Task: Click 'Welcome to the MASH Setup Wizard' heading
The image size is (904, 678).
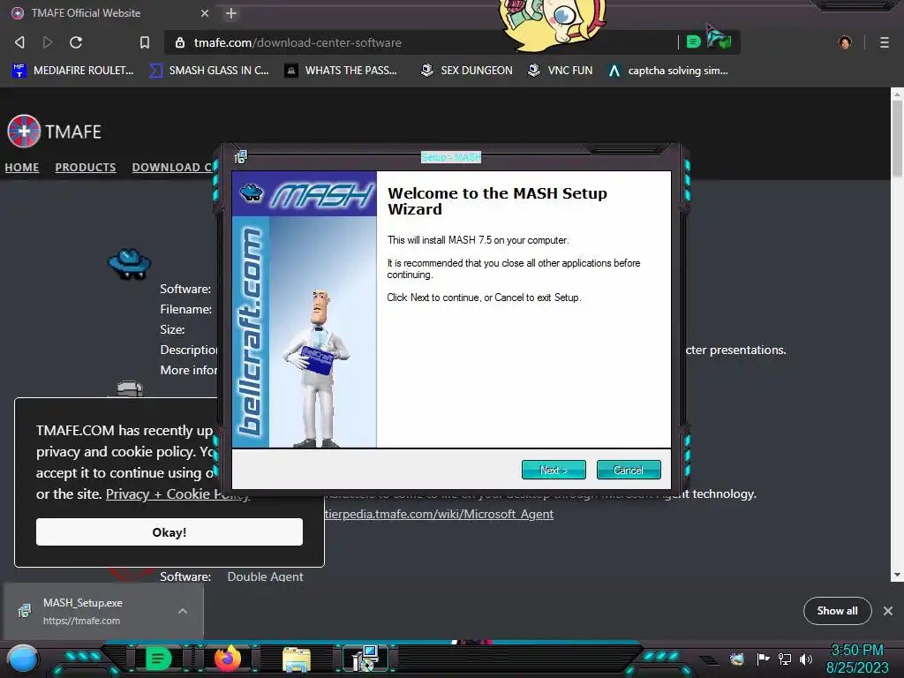Action: coord(497,201)
